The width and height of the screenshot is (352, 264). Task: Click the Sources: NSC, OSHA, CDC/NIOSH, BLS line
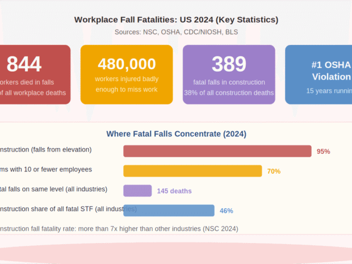176,32
